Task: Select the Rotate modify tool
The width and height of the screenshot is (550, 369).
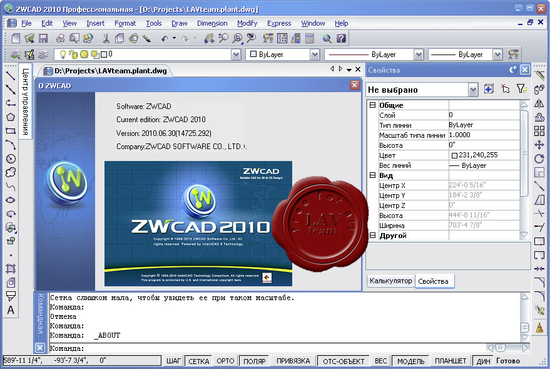Action: (539, 159)
